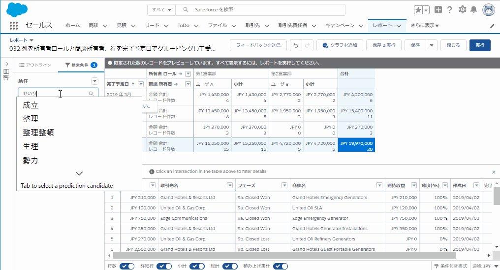Click the search icon in filter field
The height and width of the screenshot is (270, 500).
[x=91, y=94]
